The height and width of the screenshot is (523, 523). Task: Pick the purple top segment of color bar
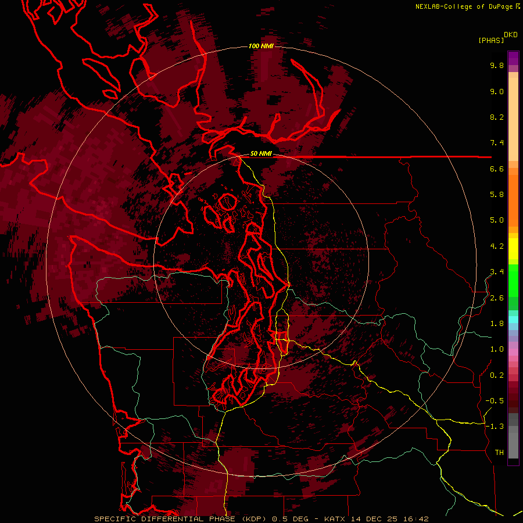tap(513, 58)
